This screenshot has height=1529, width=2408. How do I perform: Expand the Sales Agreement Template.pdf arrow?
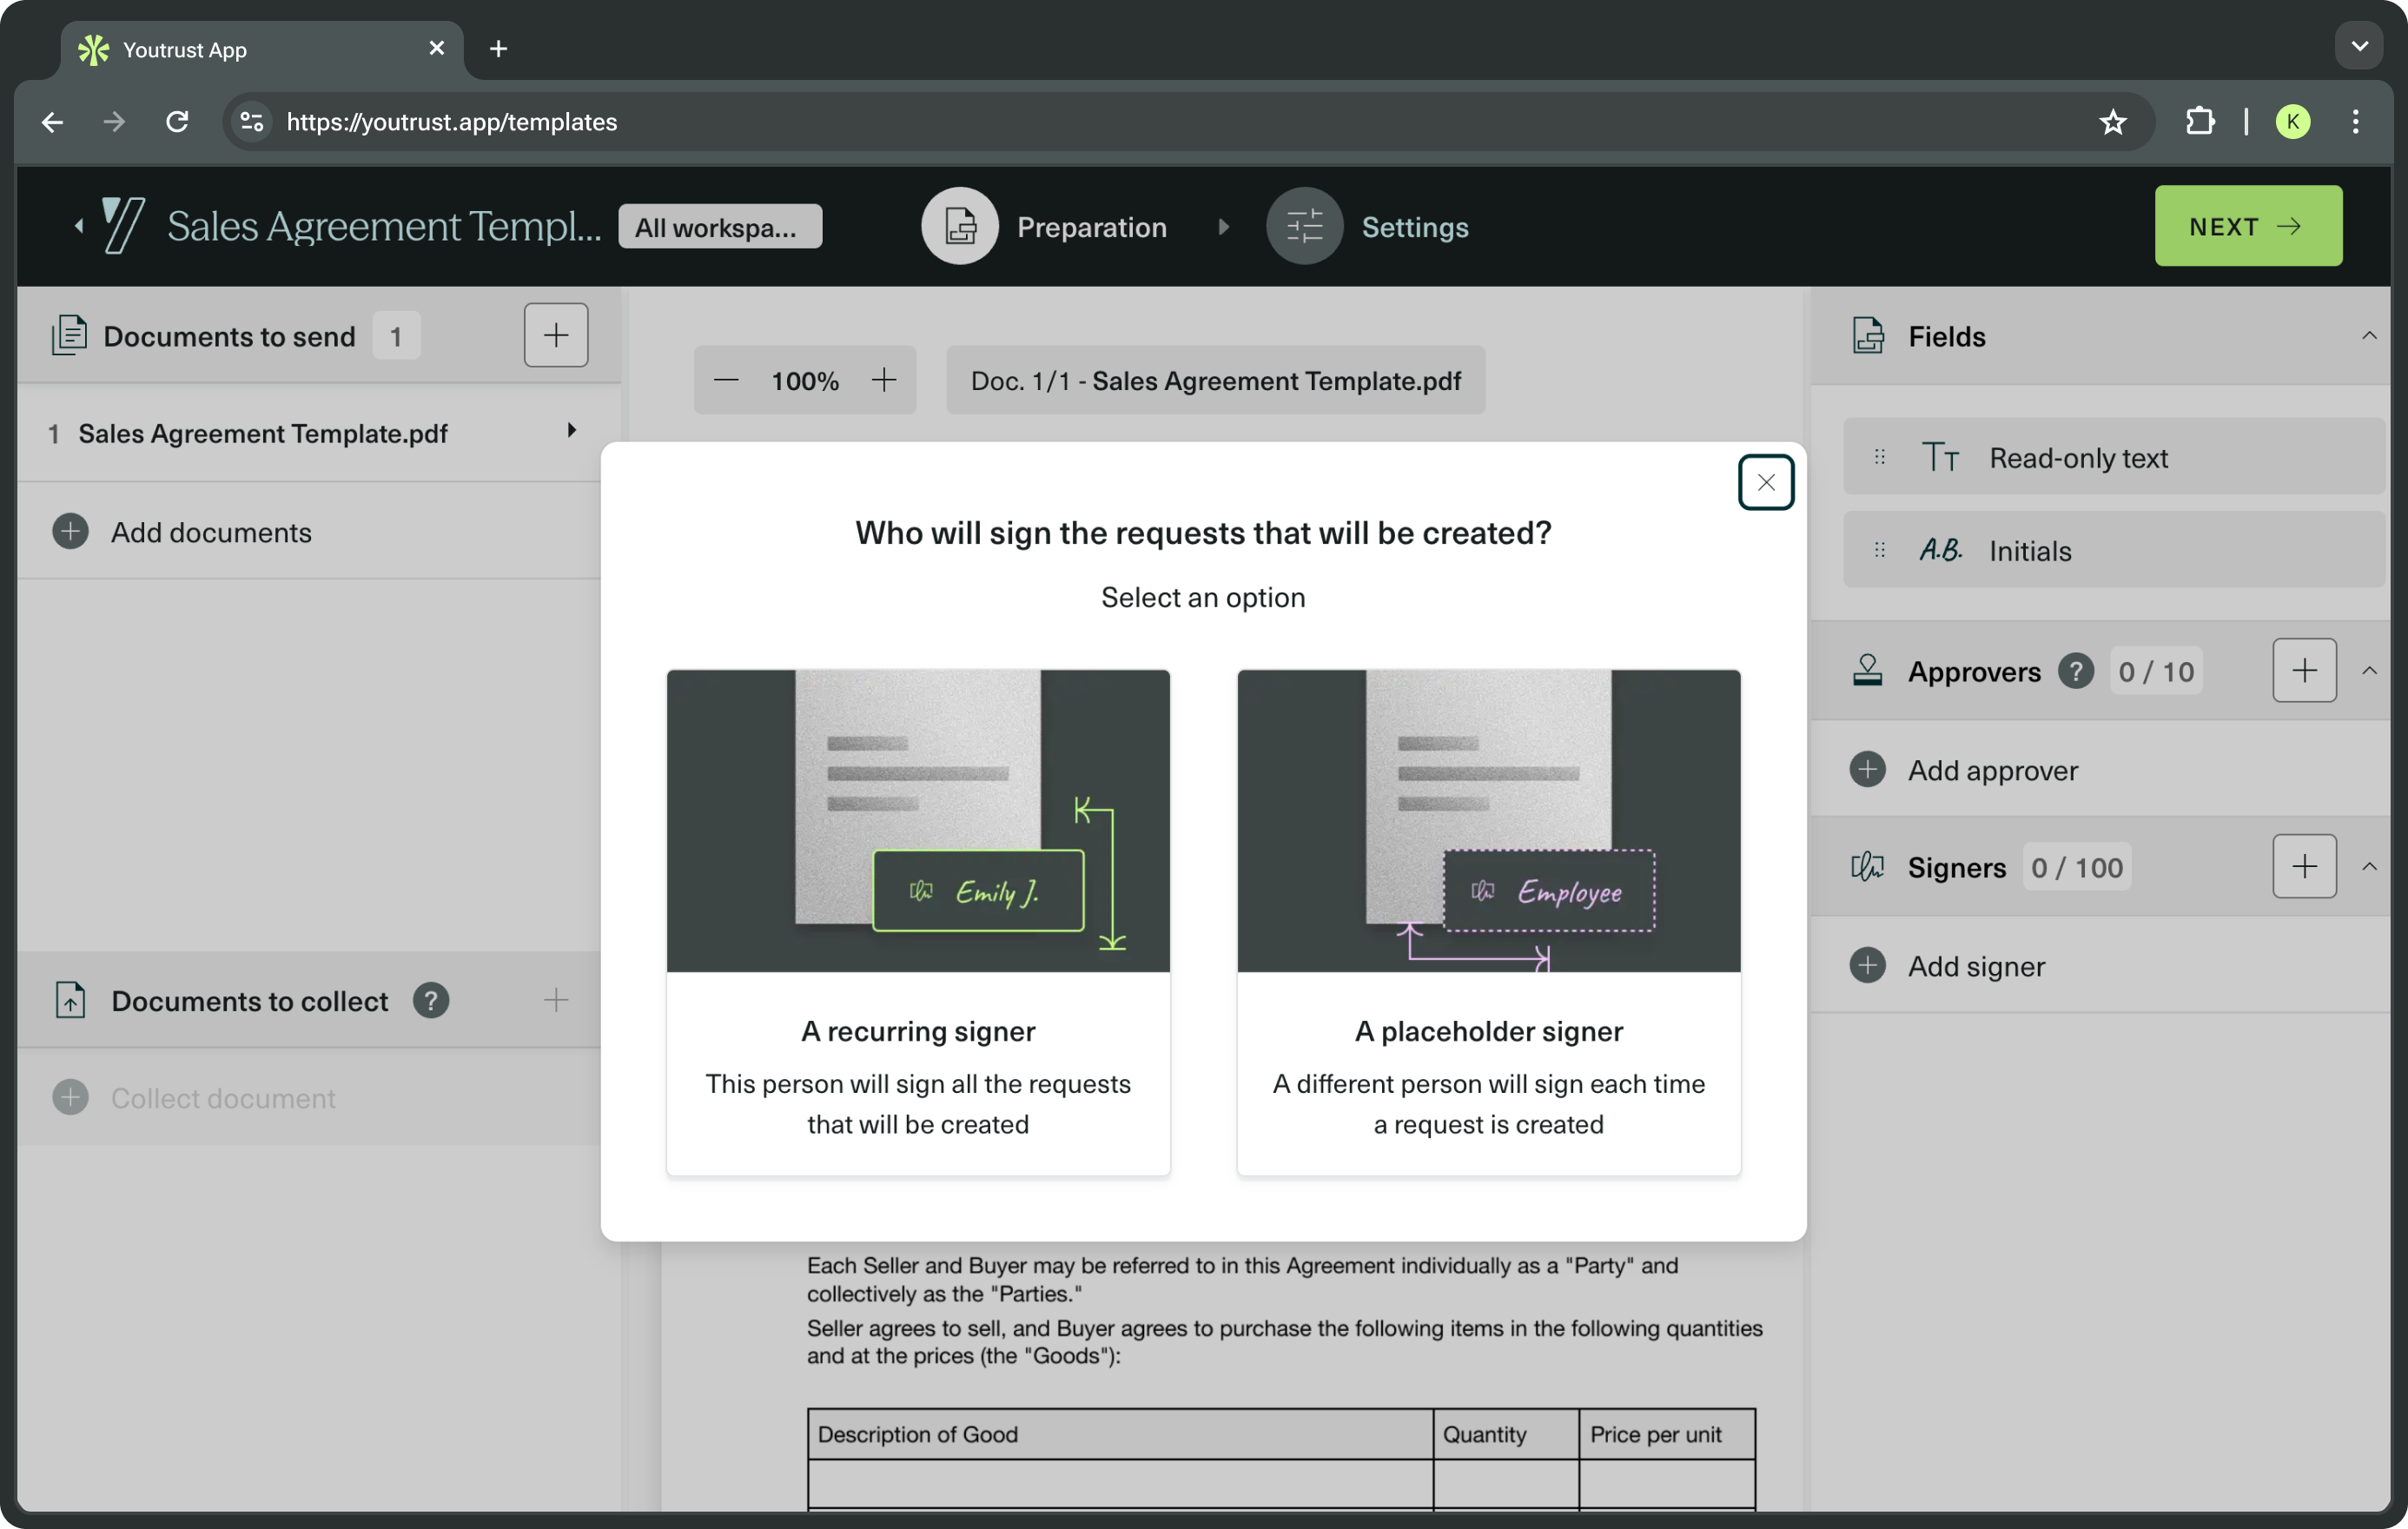pyautogui.click(x=571, y=431)
